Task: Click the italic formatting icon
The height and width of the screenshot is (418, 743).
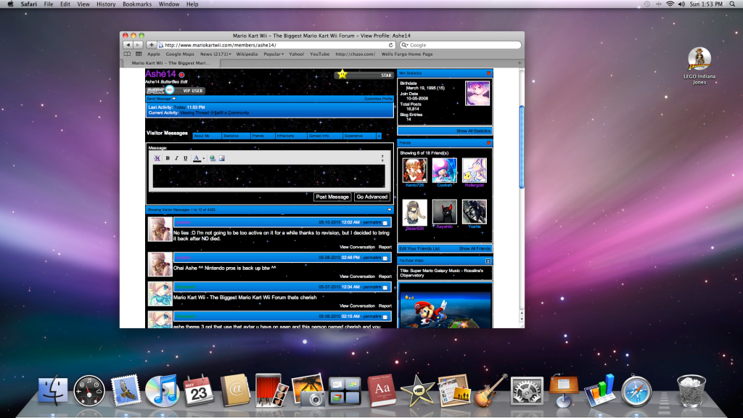Action: click(x=176, y=158)
